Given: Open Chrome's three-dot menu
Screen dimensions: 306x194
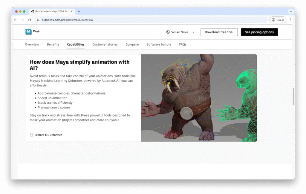Looking at the screenshot, I should pyautogui.click(x=290, y=20).
